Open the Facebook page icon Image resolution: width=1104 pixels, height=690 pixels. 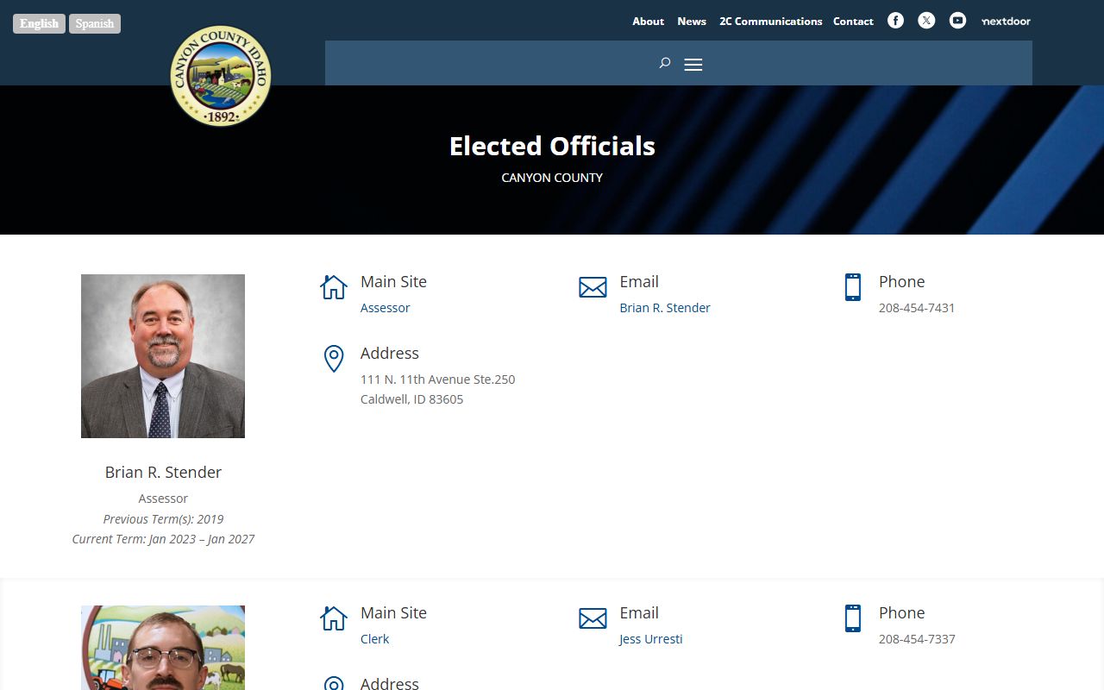tap(895, 21)
